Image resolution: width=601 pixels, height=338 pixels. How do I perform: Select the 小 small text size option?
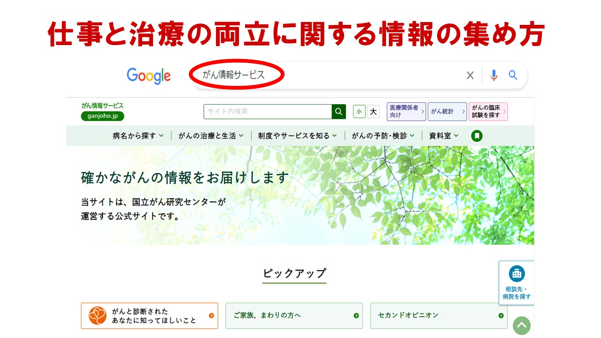[359, 111]
